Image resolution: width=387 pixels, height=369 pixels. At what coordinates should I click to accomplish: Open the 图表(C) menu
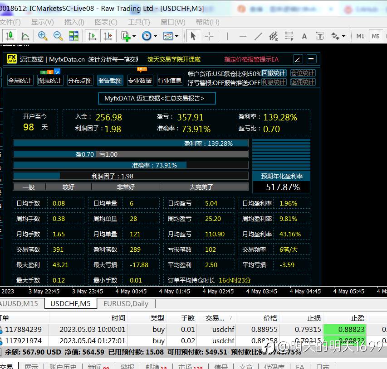pos(106,22)
